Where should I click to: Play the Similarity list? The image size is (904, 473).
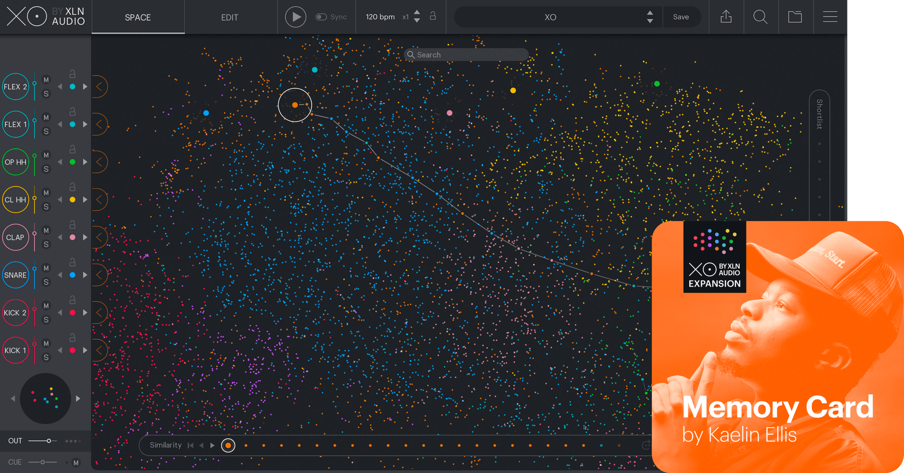click(212, 445)
